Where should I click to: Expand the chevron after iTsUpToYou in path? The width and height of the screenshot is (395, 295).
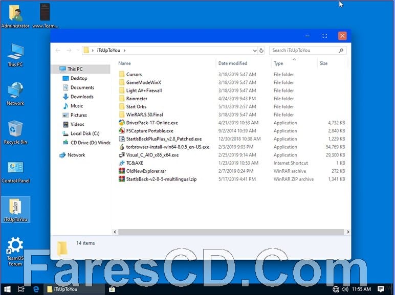[x=124, y=50]
